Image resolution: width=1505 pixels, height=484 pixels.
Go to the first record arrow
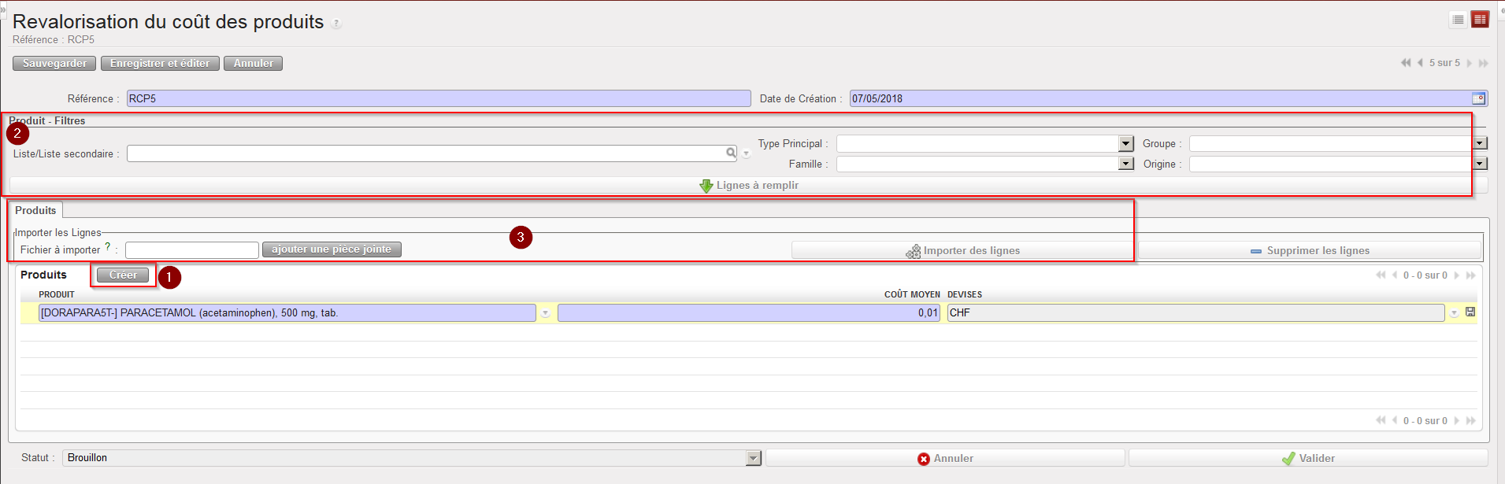point(1405,63)
